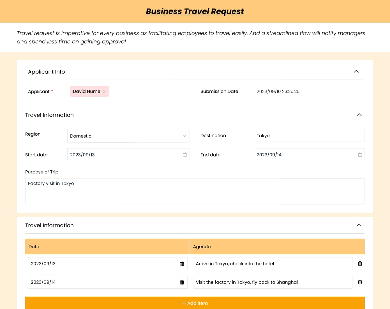Open the Region dropdown showing Domestic
This screenshot has height=309, width=390.
pyautogui.click(x=128, y=136)
